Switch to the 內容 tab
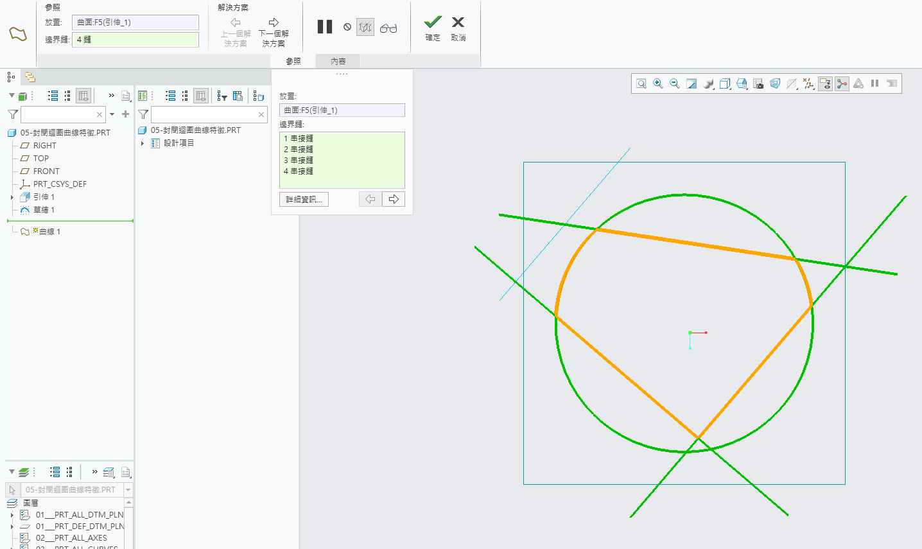 pyautogui.click(x=338, y=61)
